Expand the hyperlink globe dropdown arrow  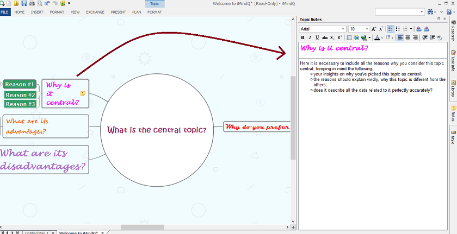[x=369, y=37]
